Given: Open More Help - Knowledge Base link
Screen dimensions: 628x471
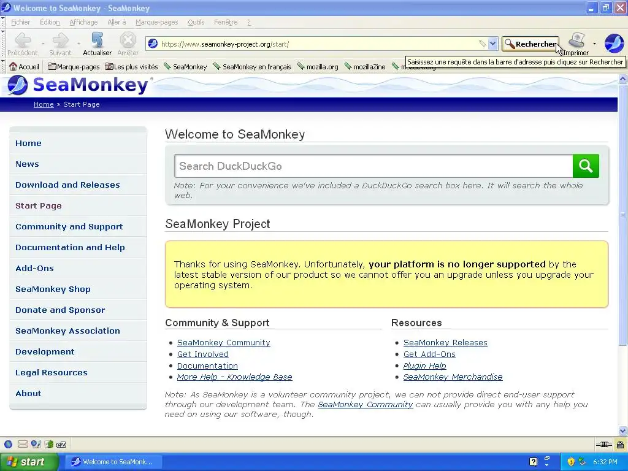Looking at the screenshot, I should pyautogui.click(x=234, y=377).
